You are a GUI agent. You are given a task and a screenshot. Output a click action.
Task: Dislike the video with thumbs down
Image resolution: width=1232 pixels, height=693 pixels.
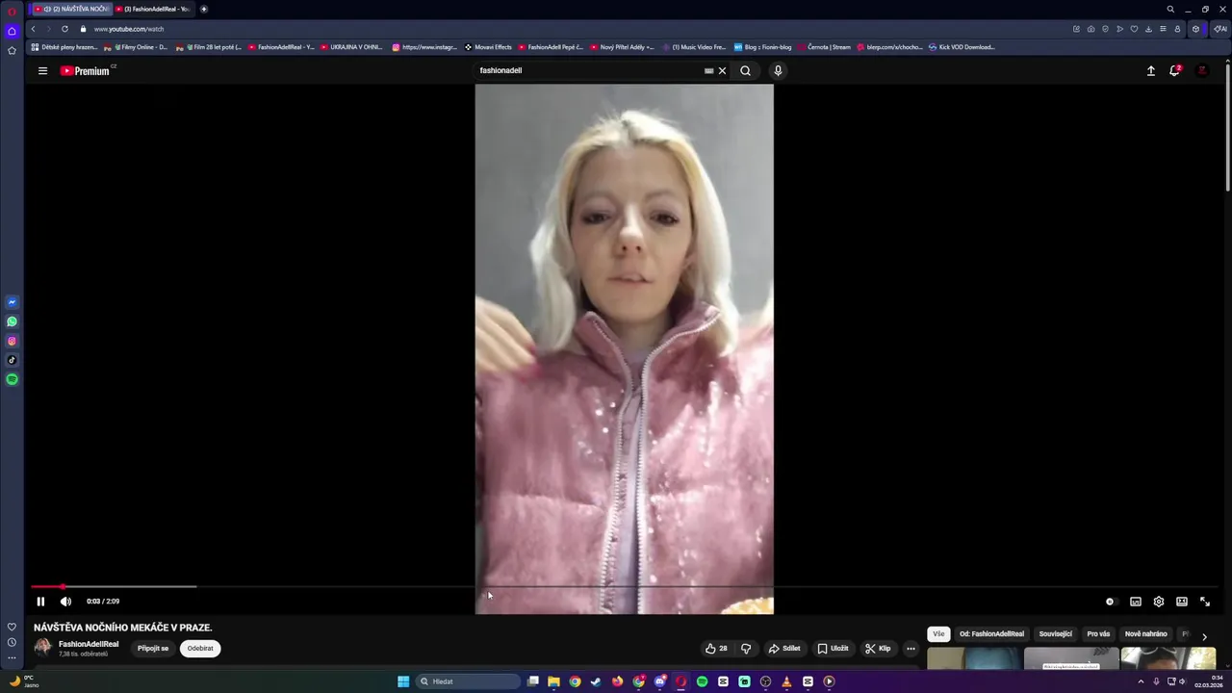click(x=746, y=649)
